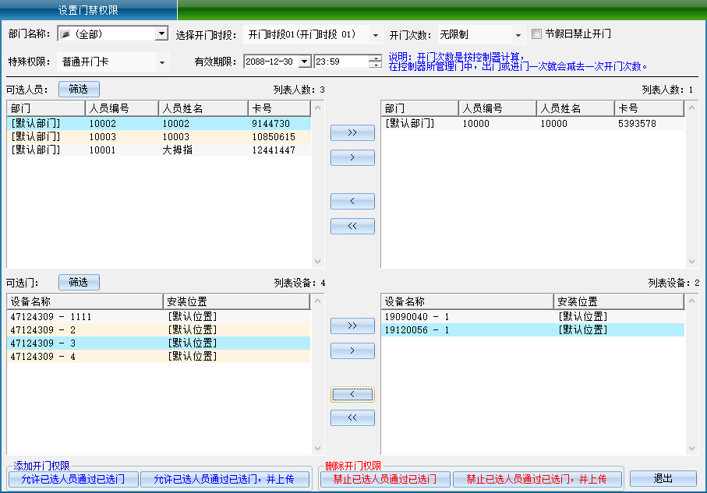Move all available persons to selected list
The image size is (707, 493).
pyautogui.click(x=352, y=132)
